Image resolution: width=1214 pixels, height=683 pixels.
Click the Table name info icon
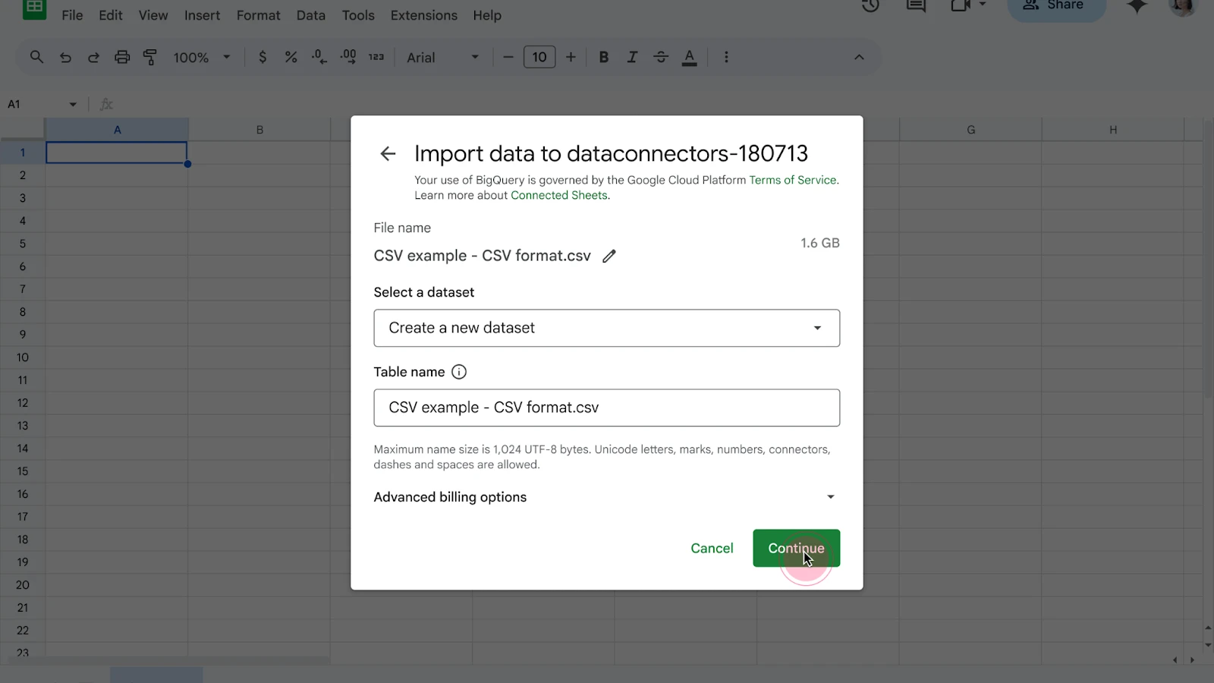tap(459, 372)
